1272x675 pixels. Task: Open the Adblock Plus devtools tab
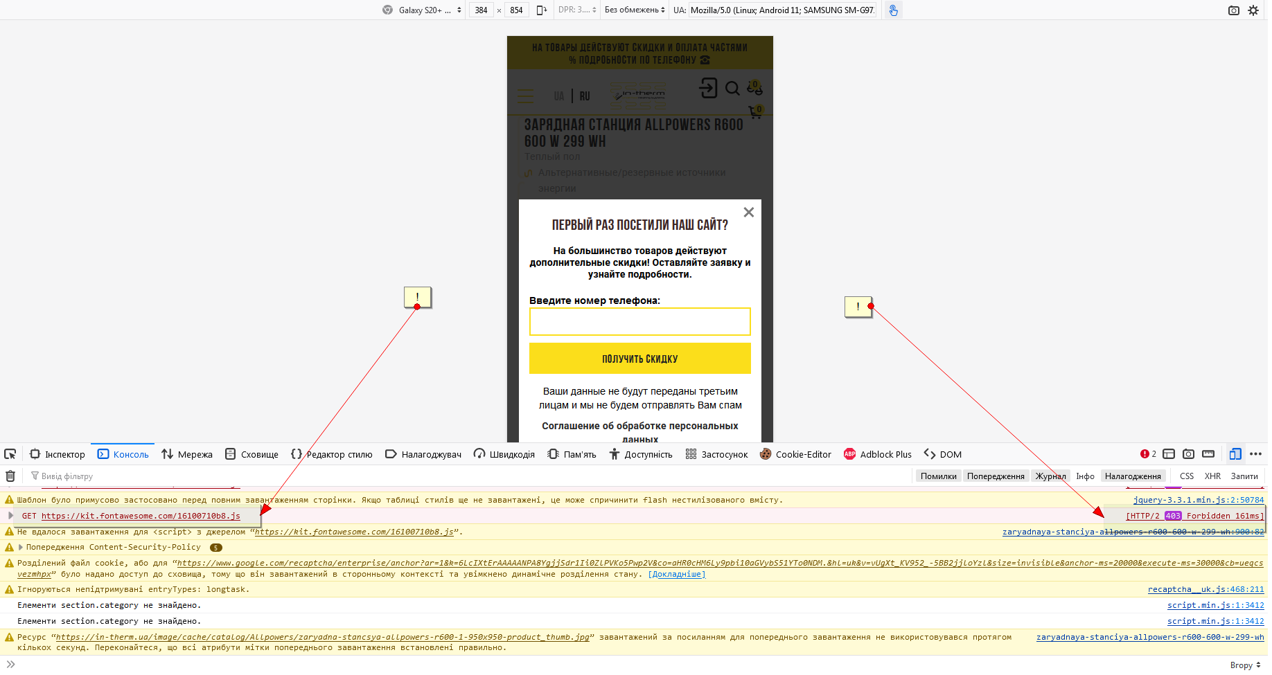[878, 454]
